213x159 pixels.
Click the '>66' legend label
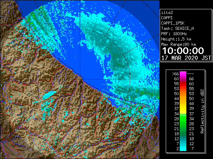point(175,74)
